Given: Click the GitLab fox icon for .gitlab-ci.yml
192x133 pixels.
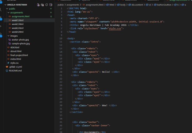Looking at the screenshot, I should coord(7,67).
